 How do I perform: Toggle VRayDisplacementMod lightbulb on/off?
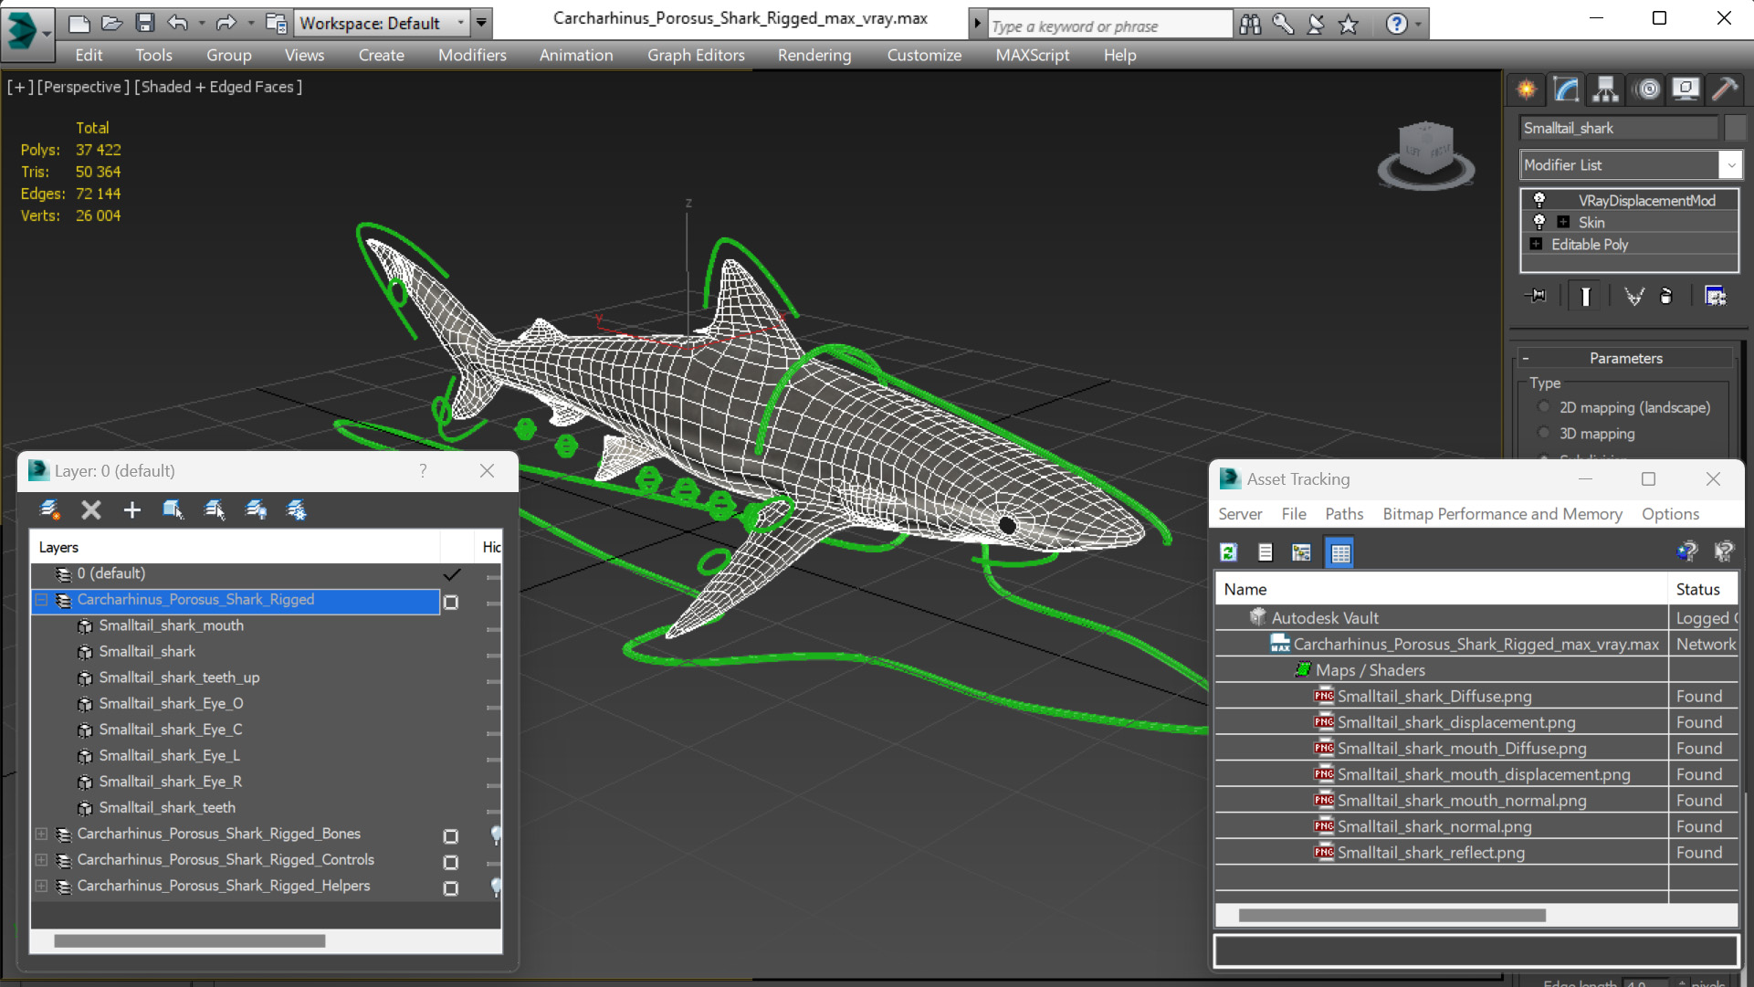pos(1539,200)
